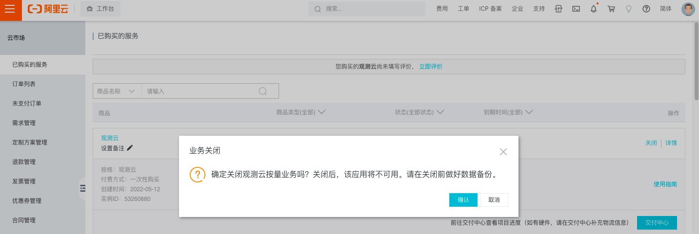
Task: Cancel with the 取消 button
Action: click(x=494, y=200)
